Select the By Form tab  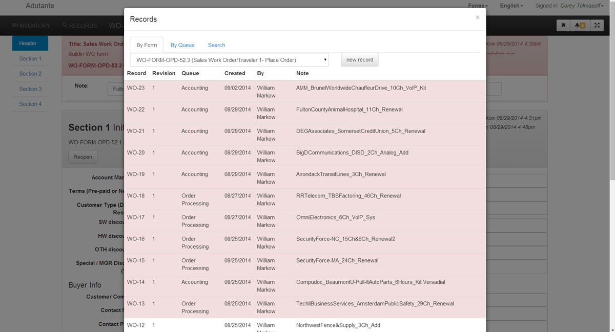click(x=147, y=45)
